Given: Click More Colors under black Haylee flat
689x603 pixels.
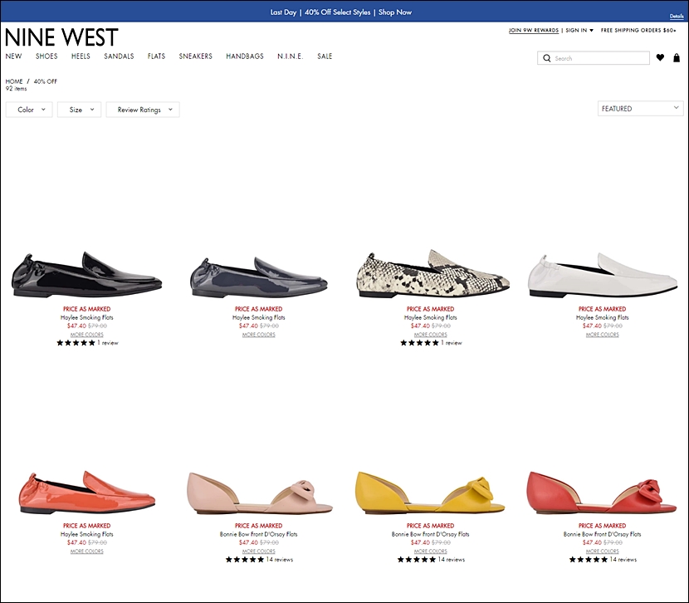Looking at the screenshot, I should (x=87, y=335).
